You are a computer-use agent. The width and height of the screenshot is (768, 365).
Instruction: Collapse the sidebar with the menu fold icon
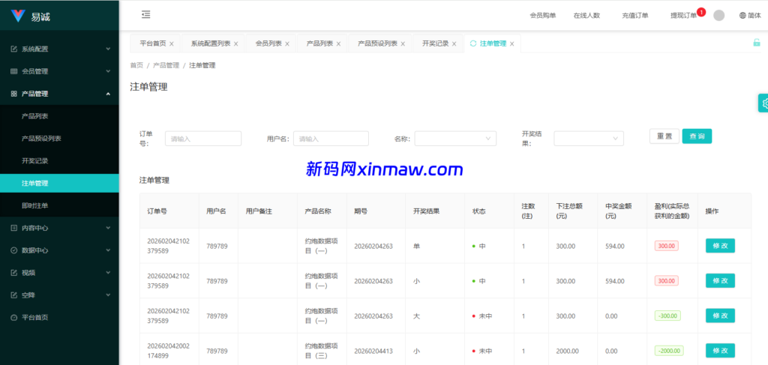pyautogui.click(x=146, y=15)
